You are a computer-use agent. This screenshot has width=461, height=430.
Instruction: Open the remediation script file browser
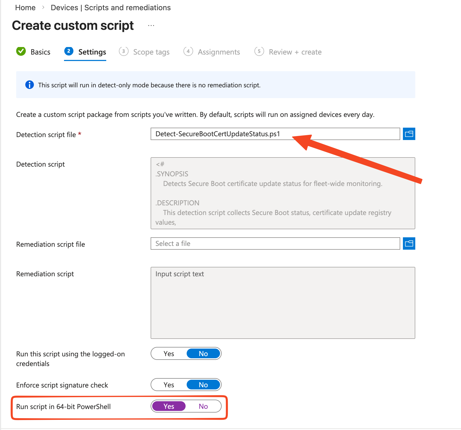(x=409, y=243)
